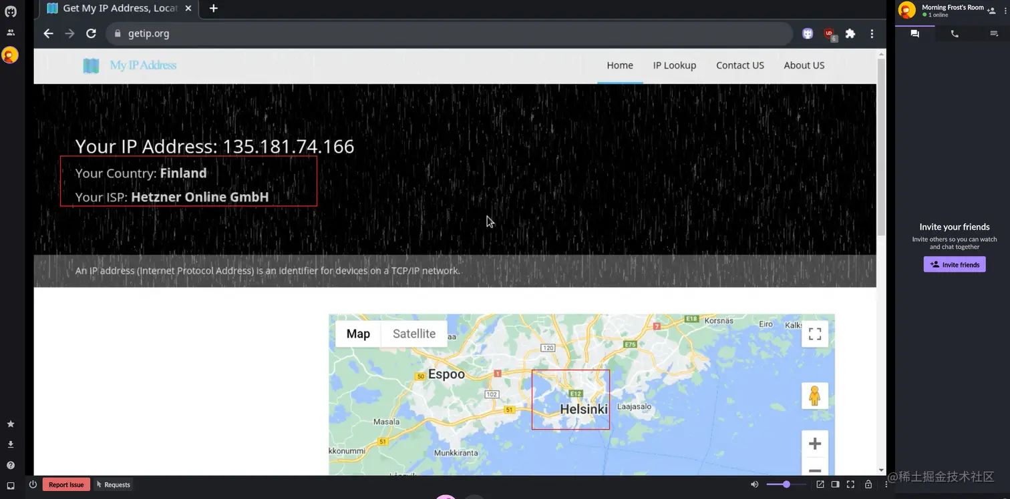
Task: Switch the map to Satellite view
Action: click(414, 334)
